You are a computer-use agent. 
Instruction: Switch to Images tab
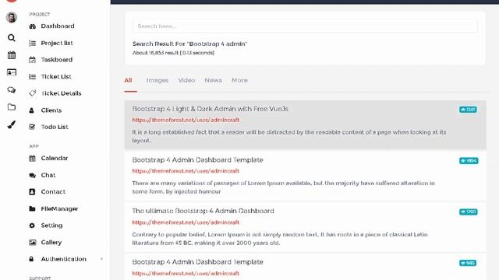tap(157, 80)
